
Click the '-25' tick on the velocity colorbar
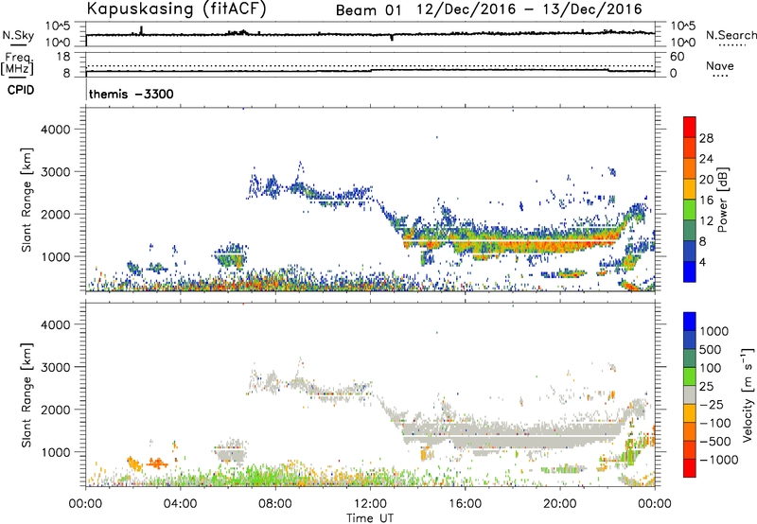(x=712, y=404)
